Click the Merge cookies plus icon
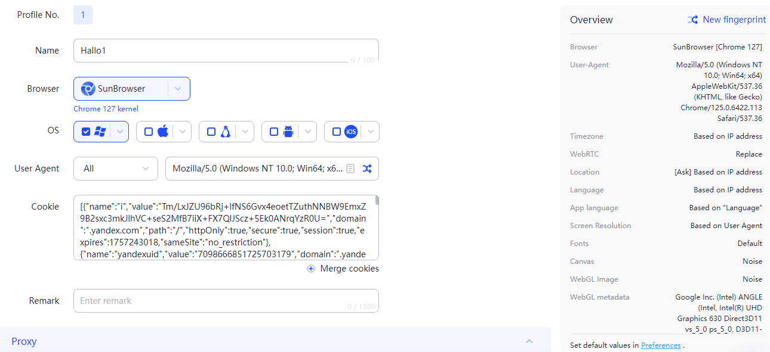This screenshot has height=352, width=770. (311, 269)
